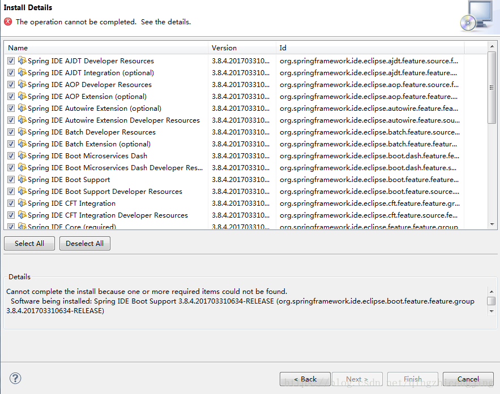Uncheck Spring IDE AOP Developer Resources
This screenshot has height=394, width=500.
click(11, 85)
